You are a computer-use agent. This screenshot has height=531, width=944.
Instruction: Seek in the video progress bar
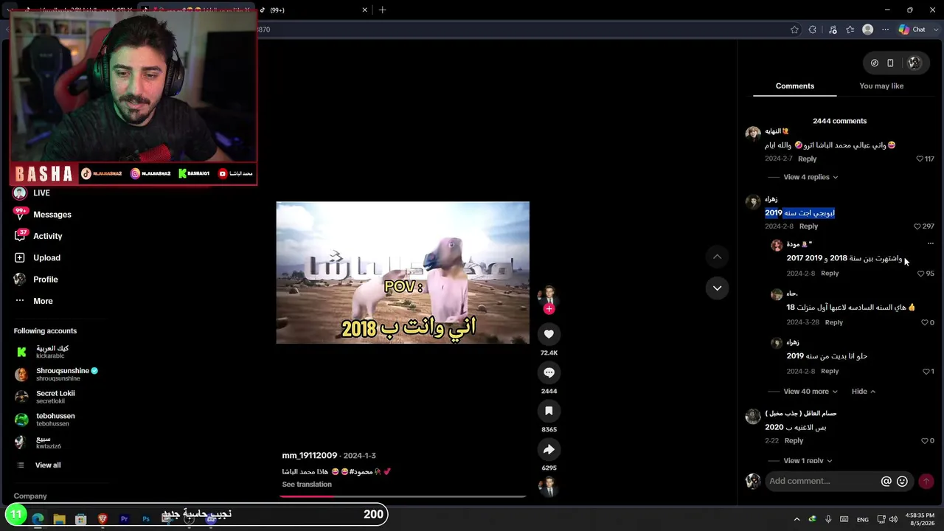pos(403,496)
